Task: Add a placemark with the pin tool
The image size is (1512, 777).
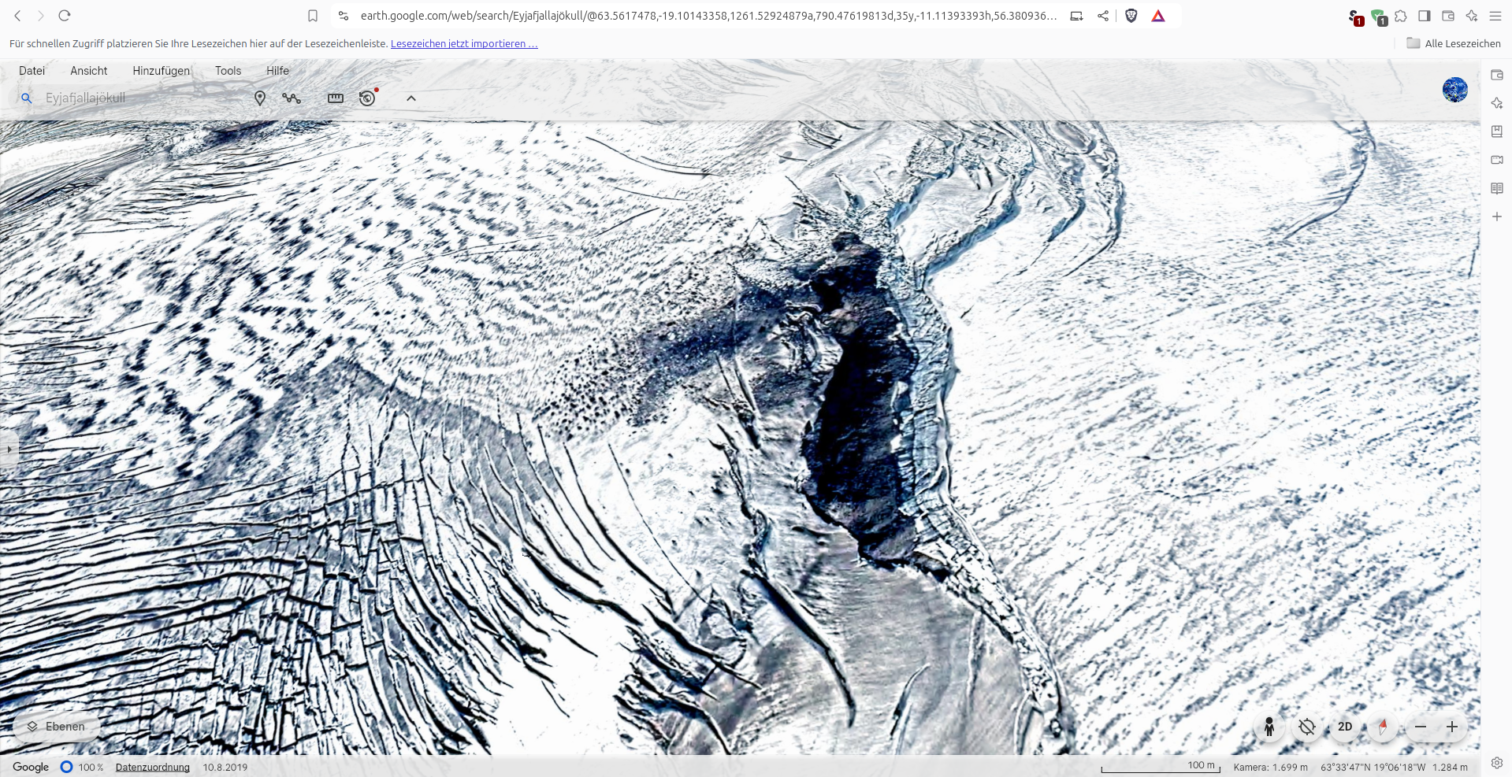Action: 260,98
